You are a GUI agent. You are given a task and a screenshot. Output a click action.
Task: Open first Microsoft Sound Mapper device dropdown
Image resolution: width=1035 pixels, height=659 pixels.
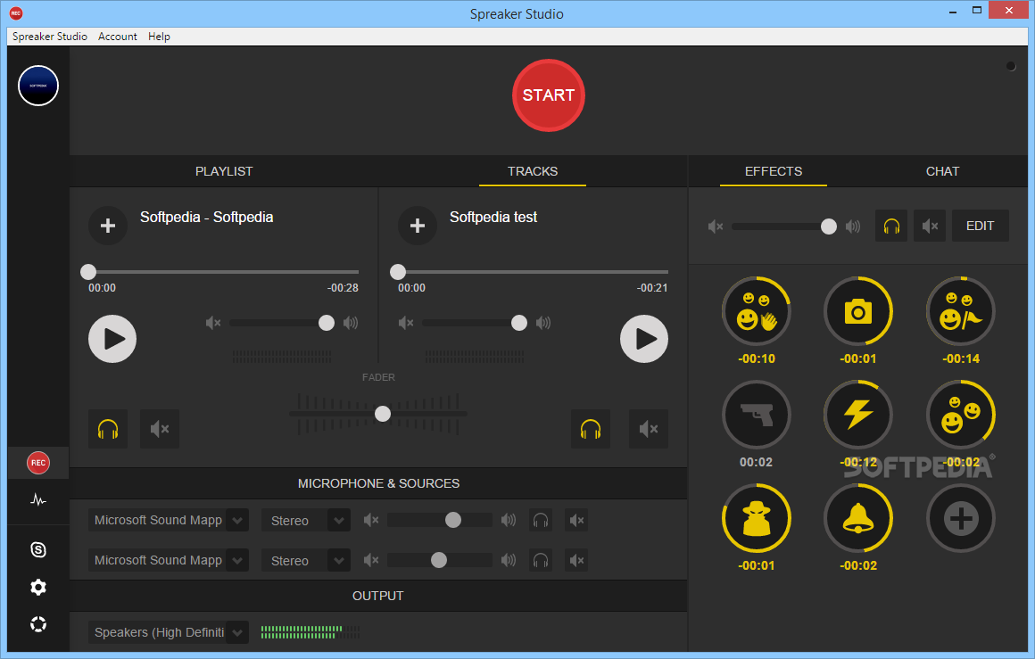[169, 521]
